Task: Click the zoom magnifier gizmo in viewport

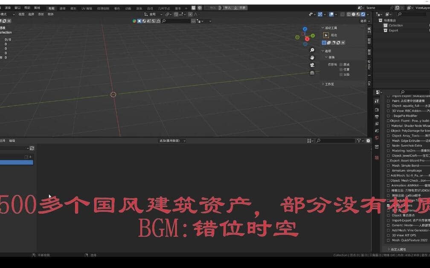Action: pyautogui.click(x=312, y=50)
